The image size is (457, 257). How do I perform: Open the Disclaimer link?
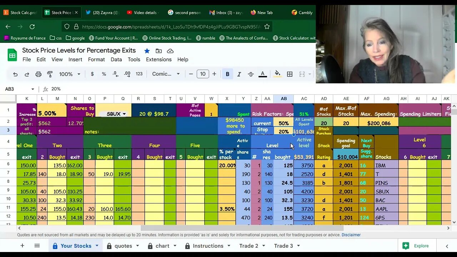pyautogui.click(x=351, y=235)
